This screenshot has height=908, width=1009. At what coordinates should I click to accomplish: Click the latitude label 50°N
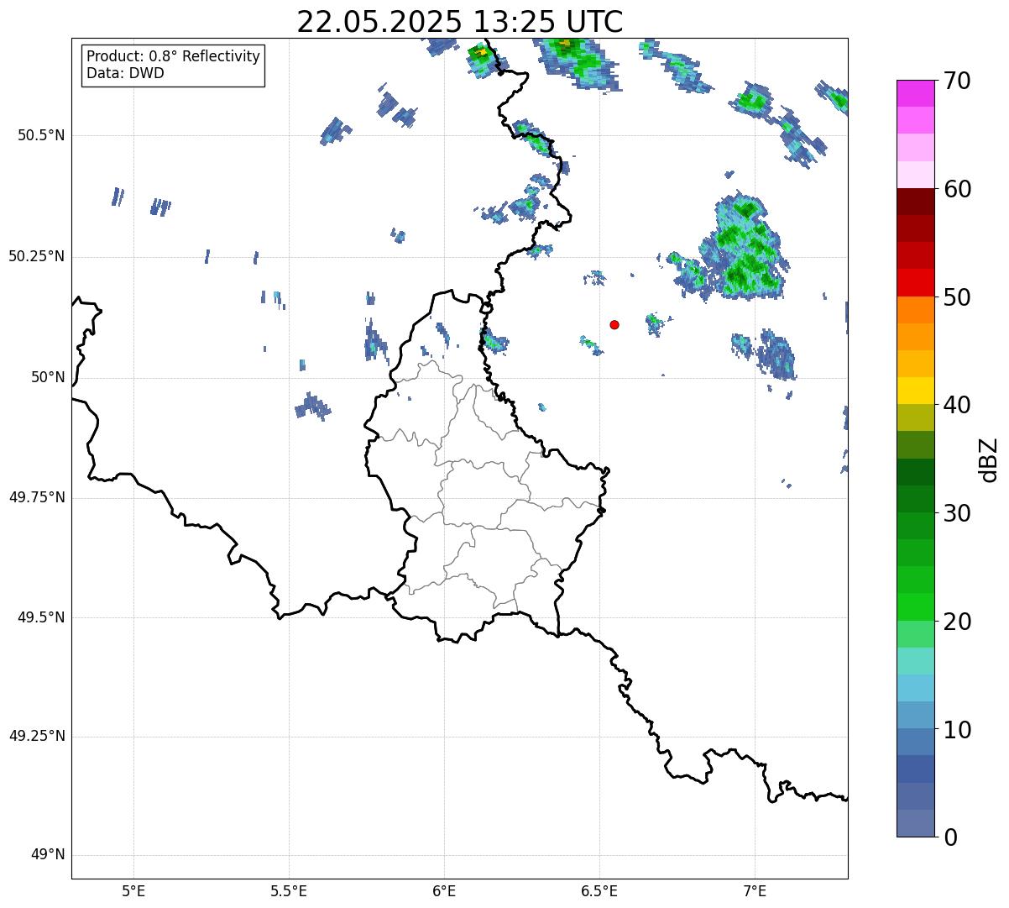48,377
